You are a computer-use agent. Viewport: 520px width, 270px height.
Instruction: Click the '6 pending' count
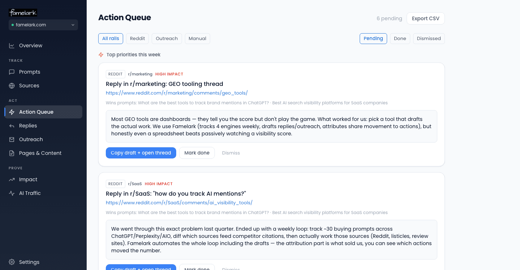coord(389,18)
